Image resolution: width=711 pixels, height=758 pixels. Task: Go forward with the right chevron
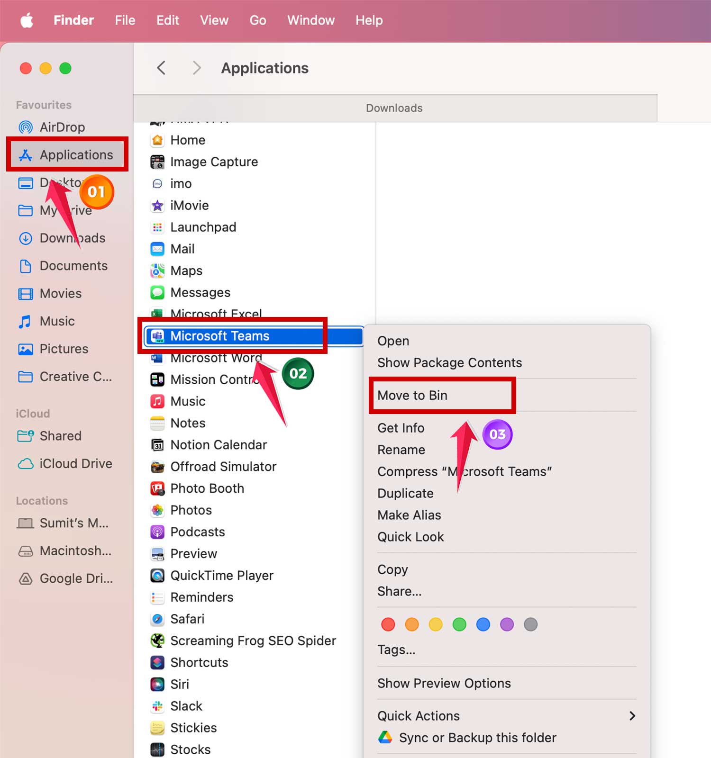coord(197,68)
